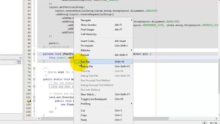Choose Copy in context menu
Image resolution: width=220 pixels, height=124 pixels.
point(103,115)
